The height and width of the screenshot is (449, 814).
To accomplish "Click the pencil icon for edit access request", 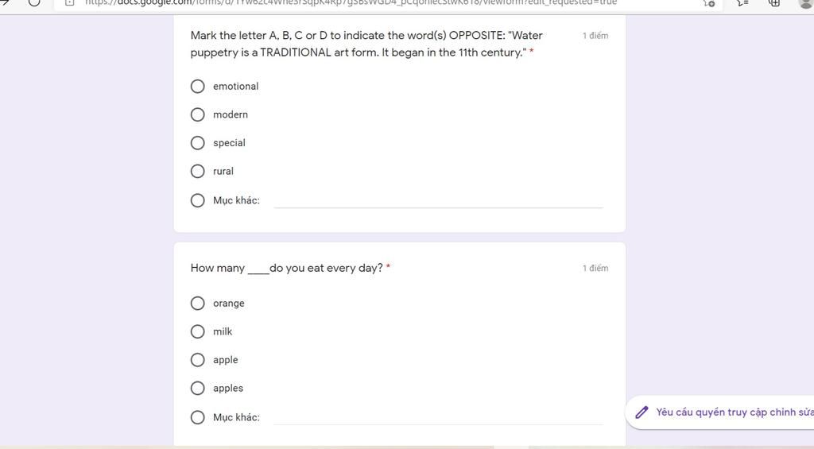I will click(x=642, y=412).
